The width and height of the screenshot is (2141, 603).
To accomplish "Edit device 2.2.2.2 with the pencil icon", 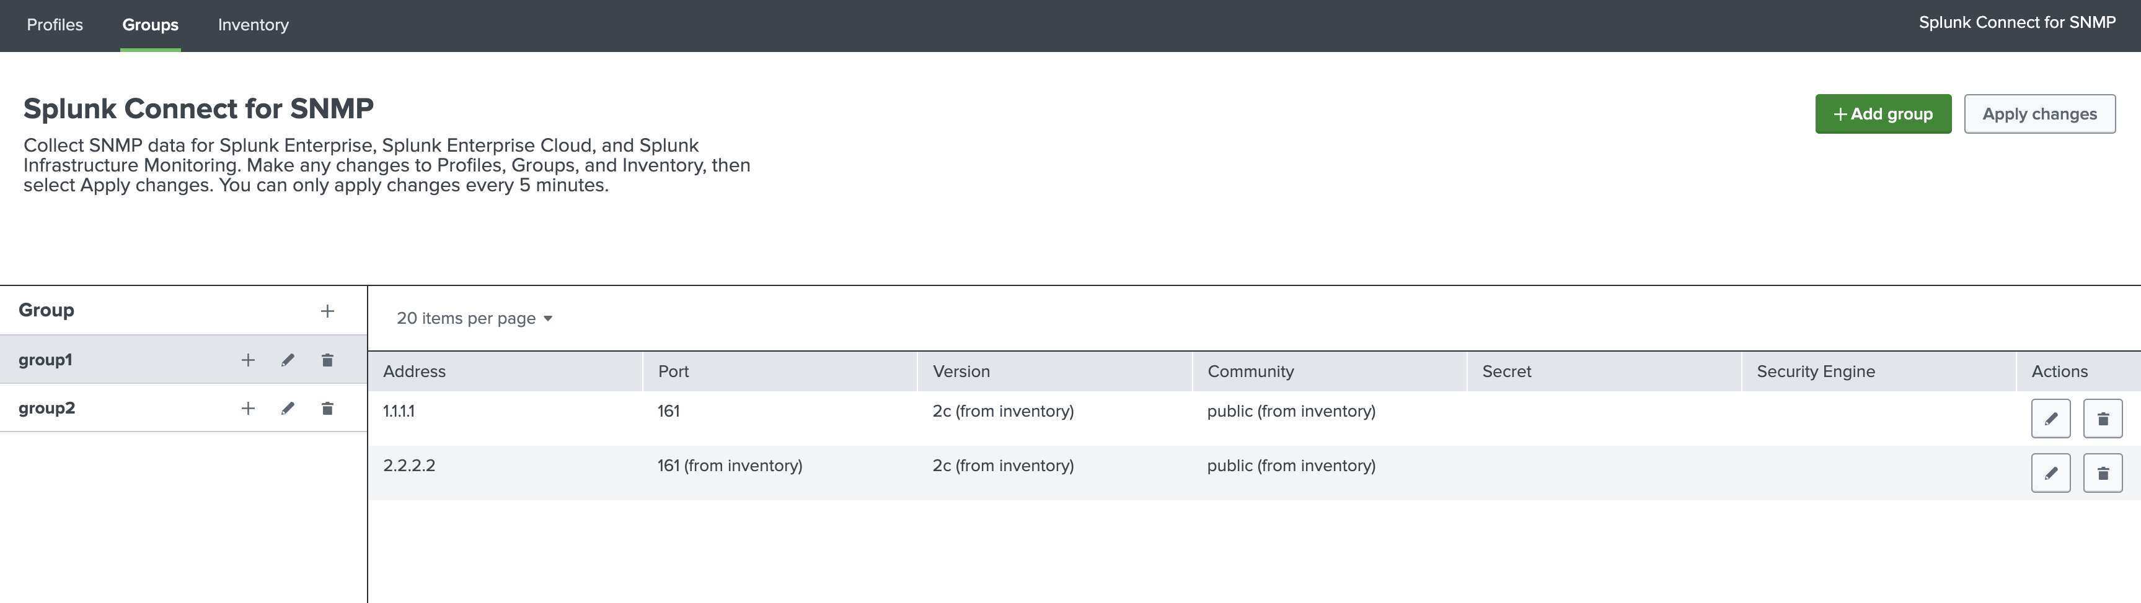I will [2051, 472].
